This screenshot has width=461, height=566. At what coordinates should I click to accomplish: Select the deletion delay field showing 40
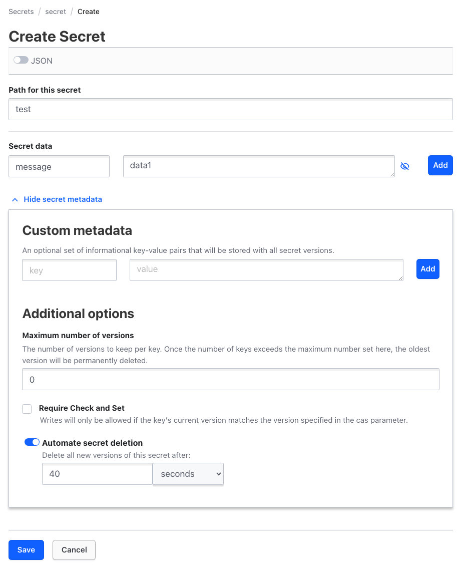click(97, 473)
